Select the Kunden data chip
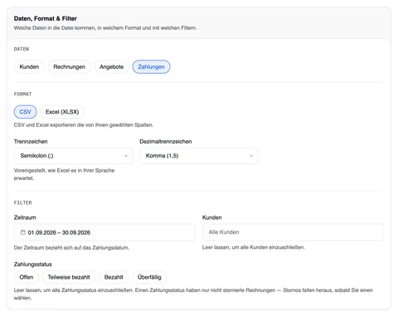The height and width of the screenshot is (316, 398). (x=29, y=67)
